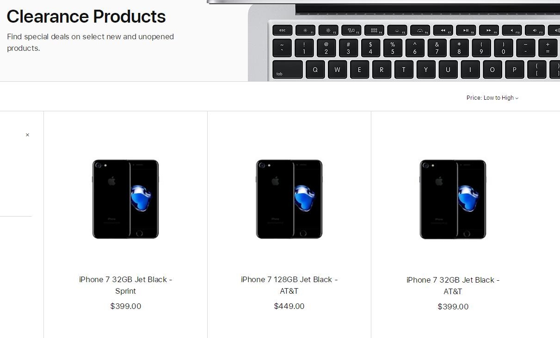The width and height of the screenshot is (560, 338).
Task: Open the iPhone 7 32GB Jet Black - Sprint title link
Action: (x=125, y=285)
